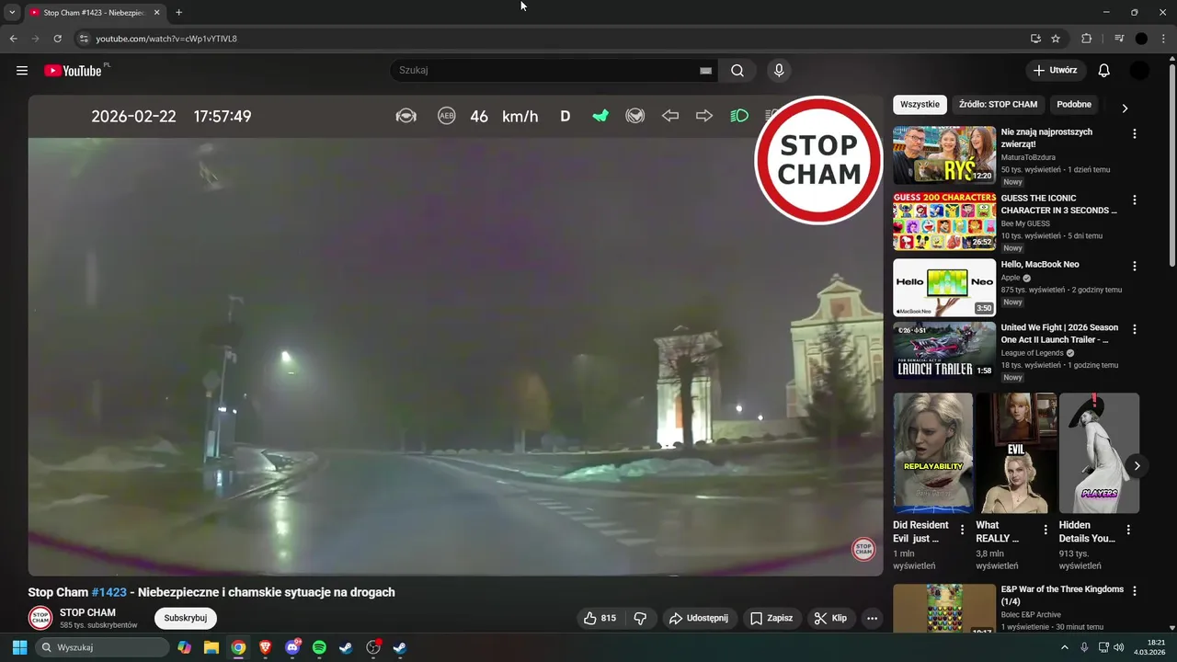This screenshot has width=1177, height=662.
Task: Open E&P War of the Three Kingdoms video
Action: 1061,595
